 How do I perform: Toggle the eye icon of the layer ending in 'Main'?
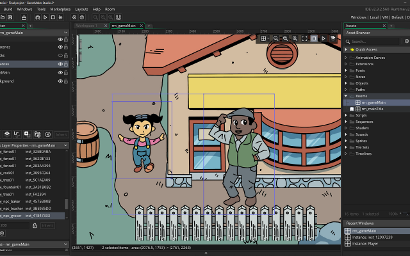60,72
